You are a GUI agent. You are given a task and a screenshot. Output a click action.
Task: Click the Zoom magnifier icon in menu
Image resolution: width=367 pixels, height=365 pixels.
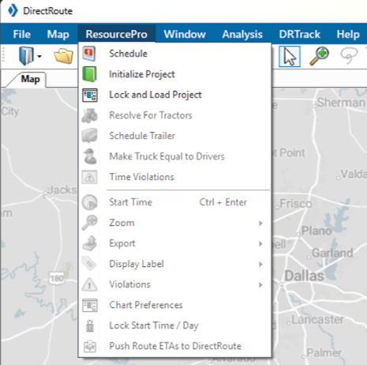click(x=89, y=223)
